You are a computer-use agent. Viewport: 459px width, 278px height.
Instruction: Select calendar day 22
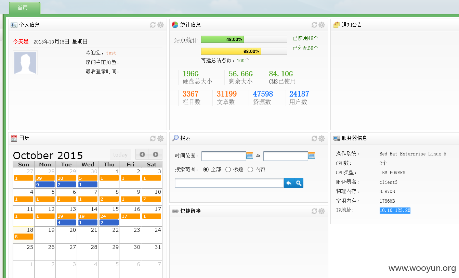109,235
